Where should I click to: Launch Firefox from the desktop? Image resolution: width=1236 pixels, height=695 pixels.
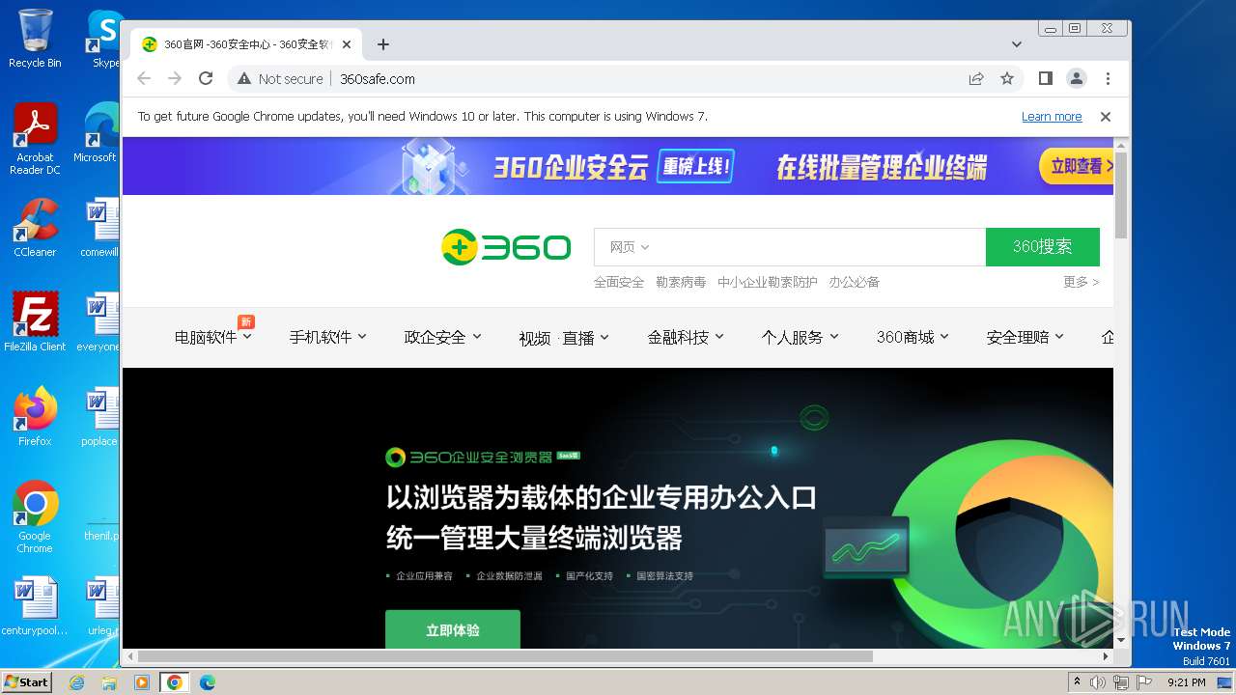[x=35, y=417]
